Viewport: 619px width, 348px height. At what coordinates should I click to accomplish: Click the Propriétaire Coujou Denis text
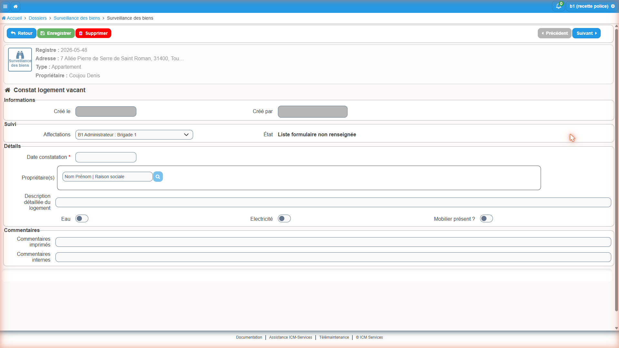(68, 75)
